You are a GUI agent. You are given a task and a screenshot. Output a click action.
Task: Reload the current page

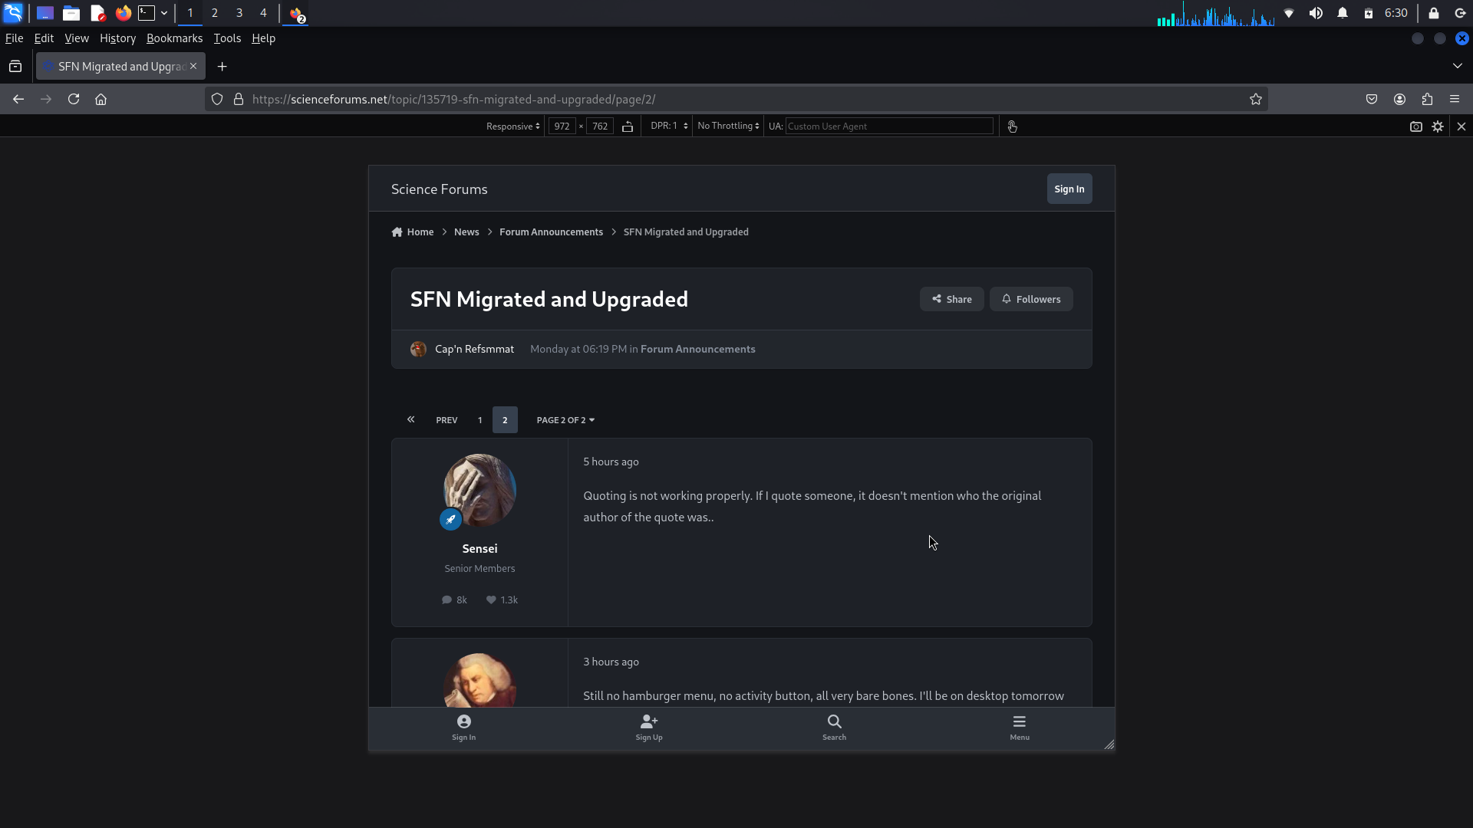point(74,99)
